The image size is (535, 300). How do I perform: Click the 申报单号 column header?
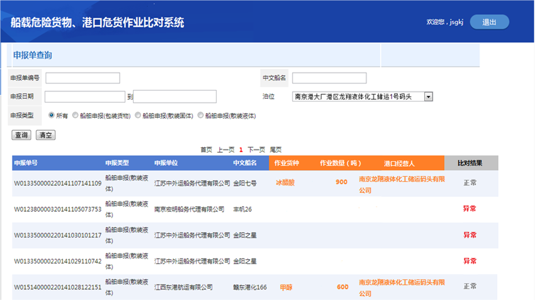(26, 163)
